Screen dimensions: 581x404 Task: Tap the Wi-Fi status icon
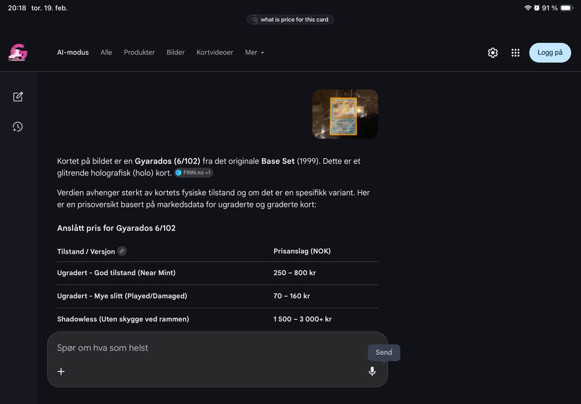coord(528,8)
